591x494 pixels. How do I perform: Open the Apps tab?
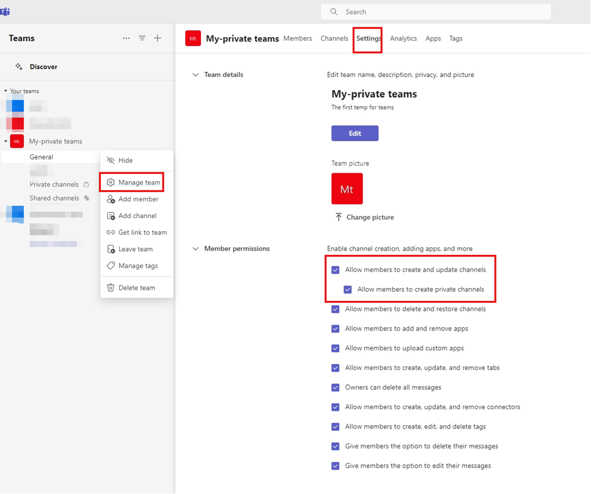[433, 38]
